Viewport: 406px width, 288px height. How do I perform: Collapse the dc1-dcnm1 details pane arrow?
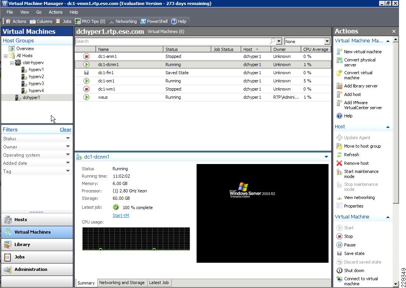point(326,157)
